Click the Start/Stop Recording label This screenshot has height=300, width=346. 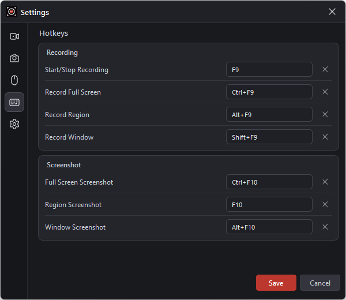(77, 70)
